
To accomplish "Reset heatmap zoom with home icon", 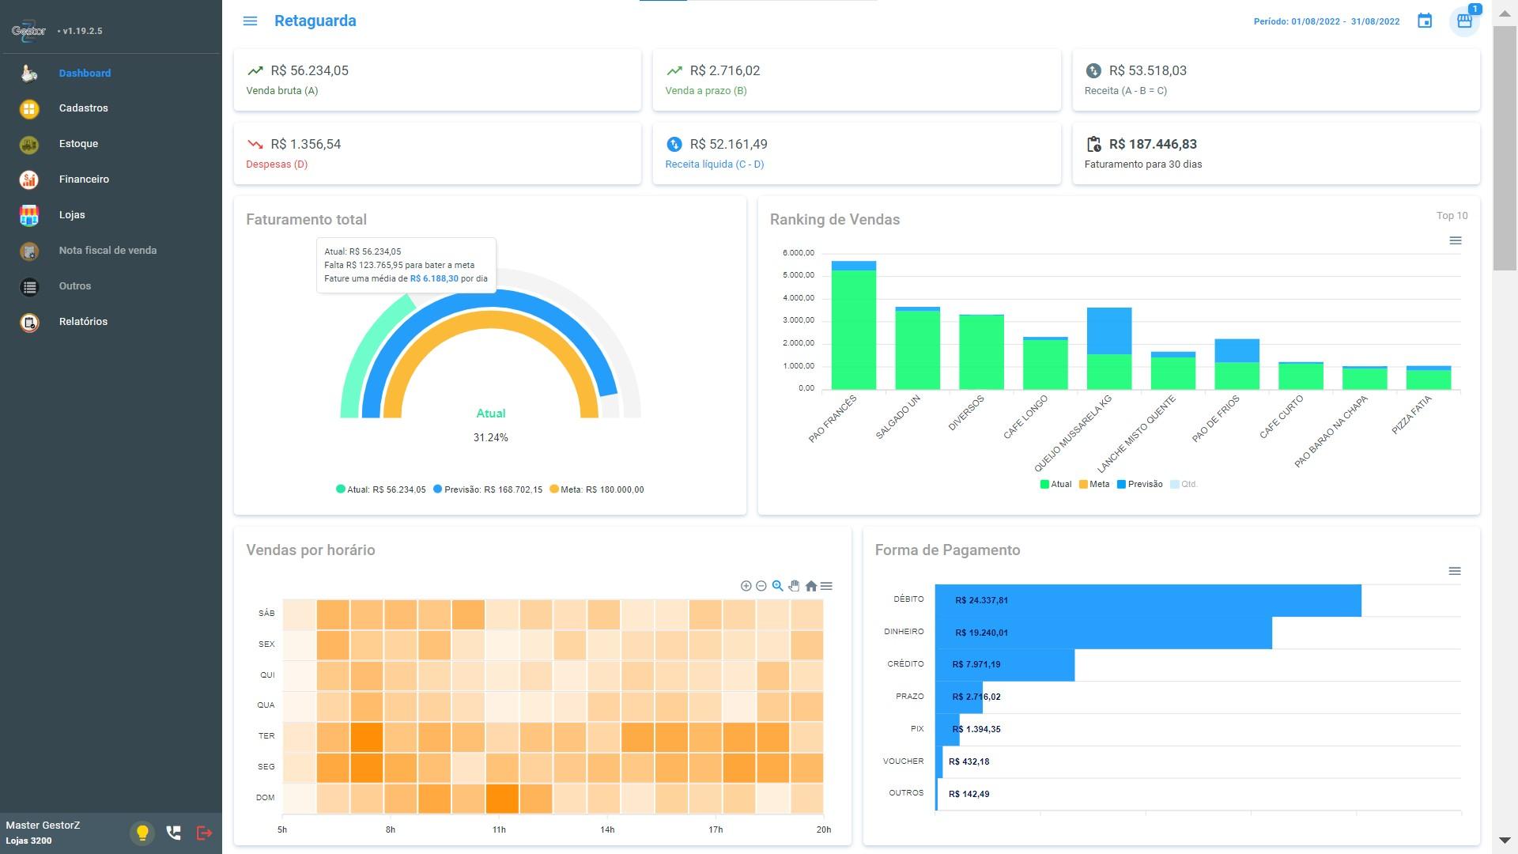I will (810, 586).
